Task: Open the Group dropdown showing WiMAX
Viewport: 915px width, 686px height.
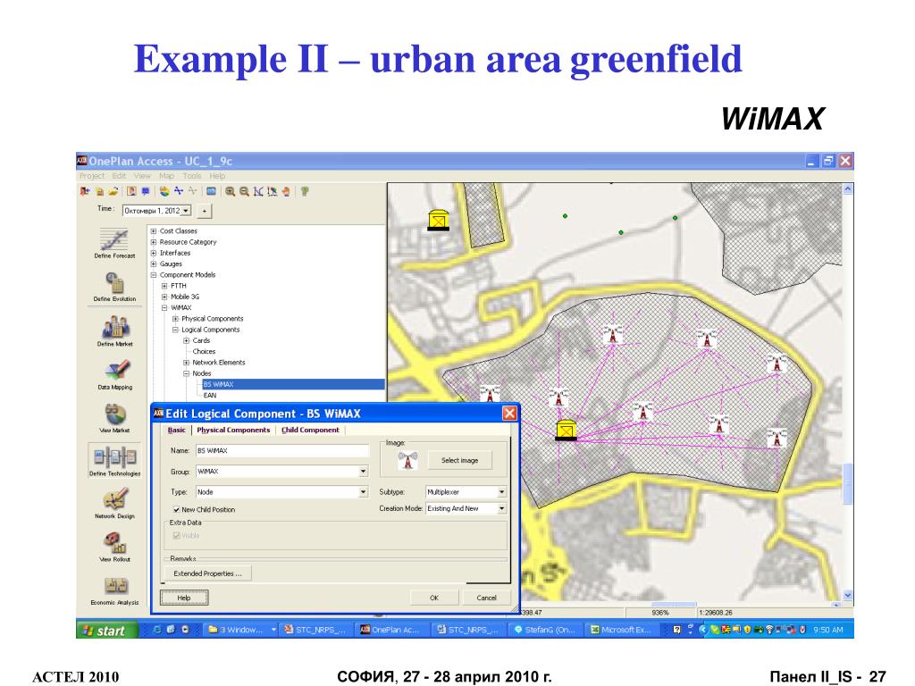Action: pyautogui.click(x=363, y=472)
